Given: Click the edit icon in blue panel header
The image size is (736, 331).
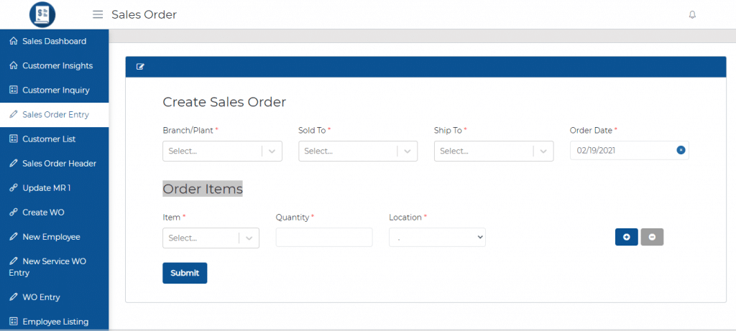Looking at the screenshot, I should pyautogui.click(x=140, y=67).
